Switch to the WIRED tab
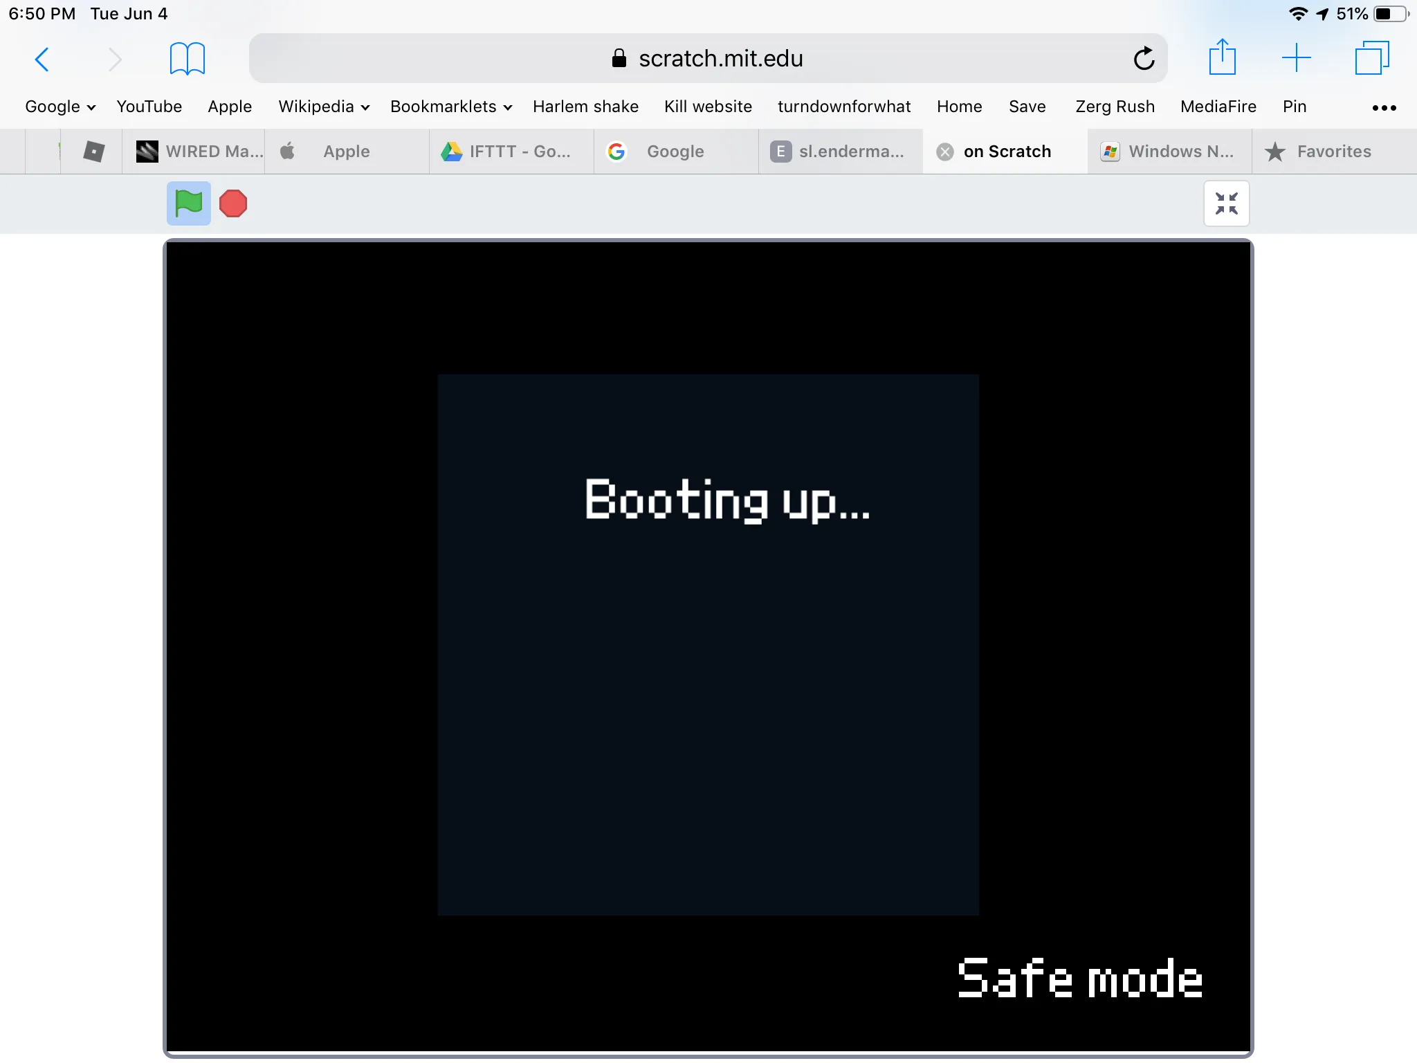The width and height of the screenshot is (1417, 1063). tap(197, 151)
